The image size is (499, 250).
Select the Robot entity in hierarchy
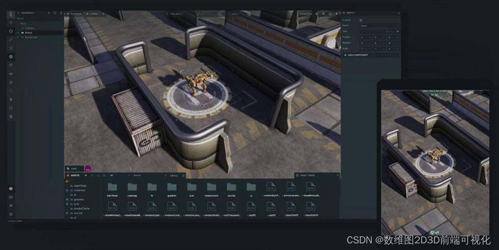pyautogui.click(x=29, y=33)
